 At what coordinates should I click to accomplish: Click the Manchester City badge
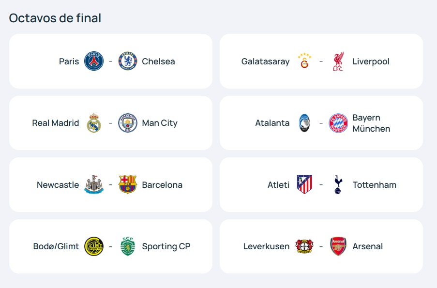click(x=128, y=123)
